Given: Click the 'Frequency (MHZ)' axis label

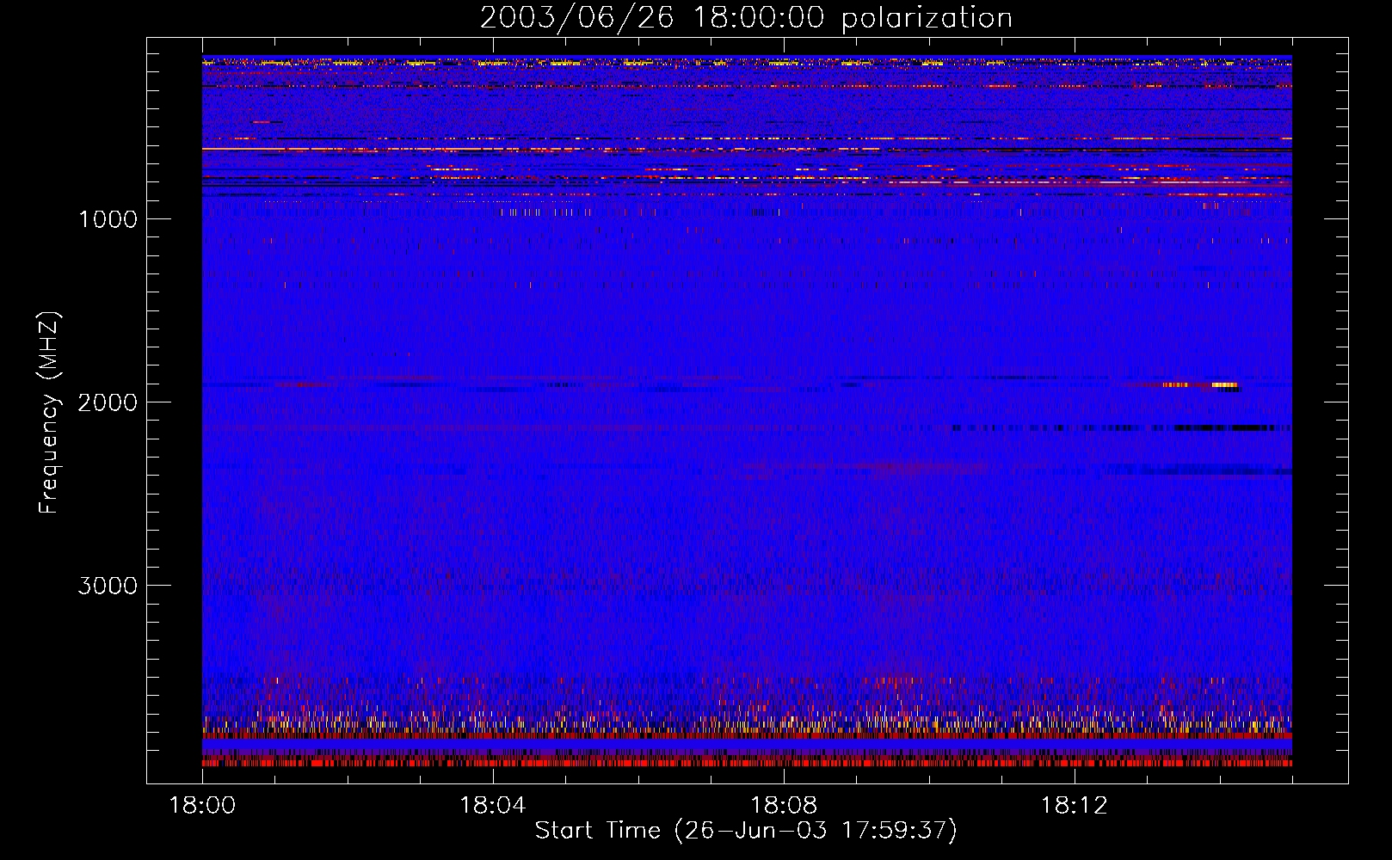Looking at the screenshot, I should [x=49, y=413].
